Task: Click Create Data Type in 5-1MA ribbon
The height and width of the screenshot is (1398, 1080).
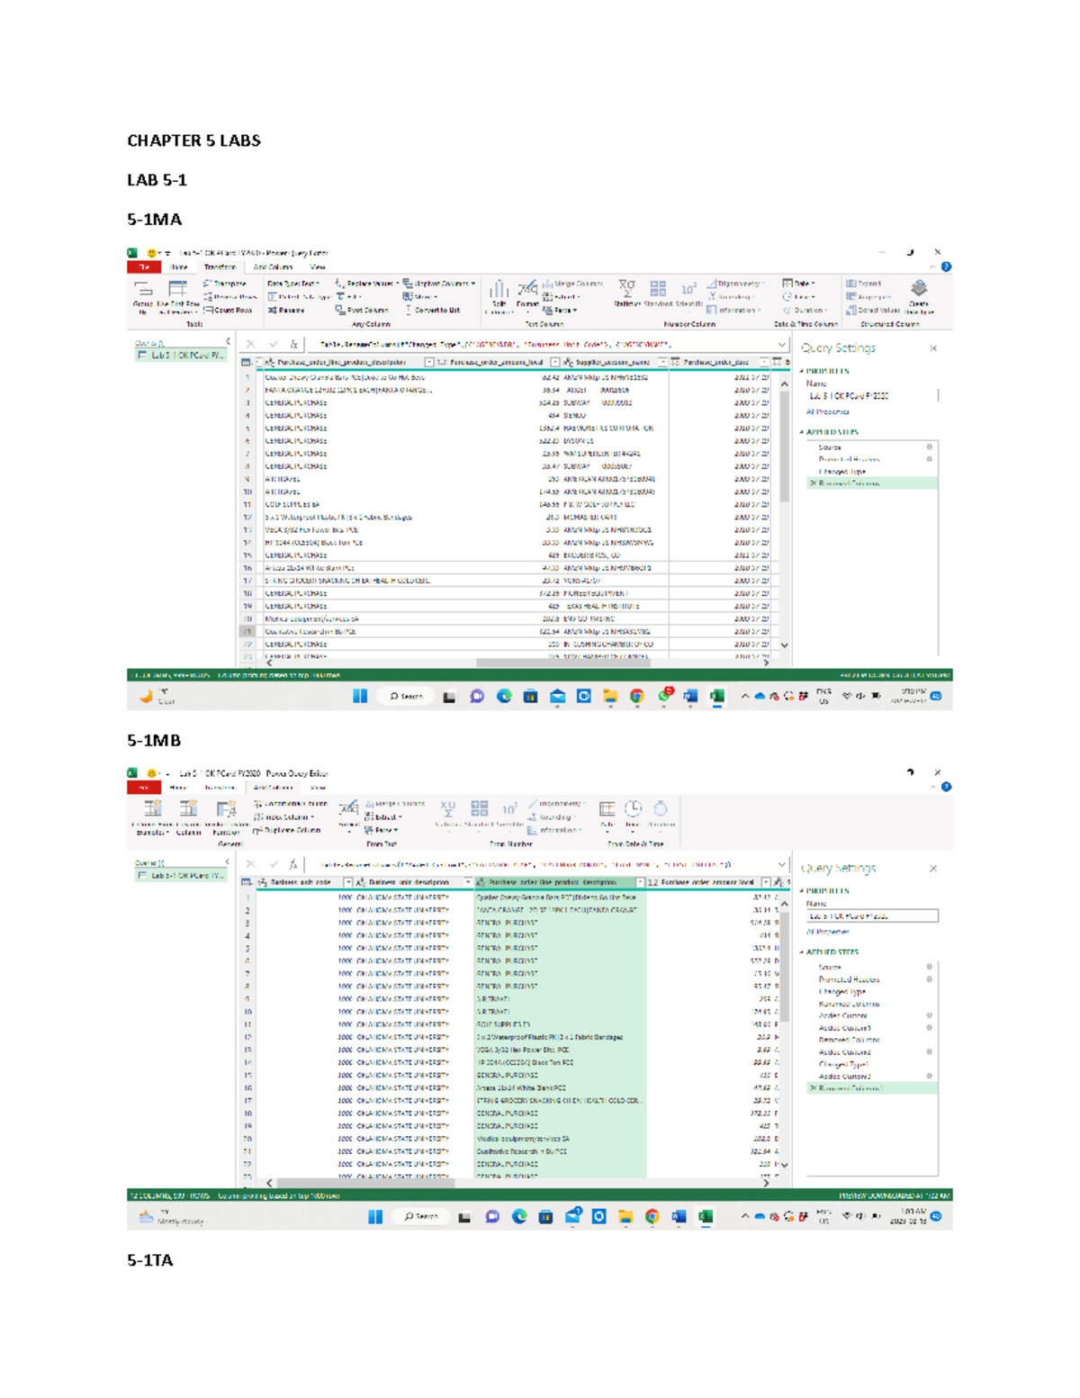Action: pyautogui.click(x=919, y=295)
